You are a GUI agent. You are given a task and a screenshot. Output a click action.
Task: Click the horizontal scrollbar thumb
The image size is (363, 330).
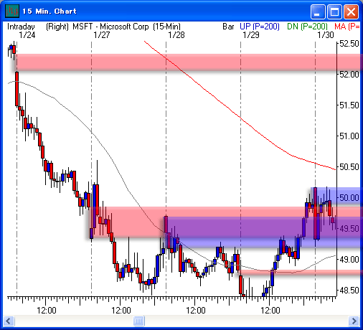(138, 321)
